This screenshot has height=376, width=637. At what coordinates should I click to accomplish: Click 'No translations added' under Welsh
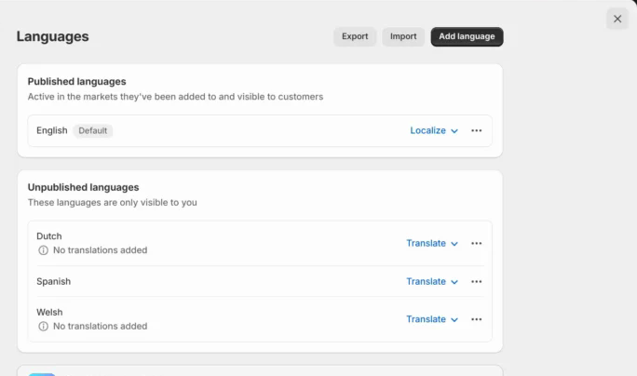pos(100,326)
